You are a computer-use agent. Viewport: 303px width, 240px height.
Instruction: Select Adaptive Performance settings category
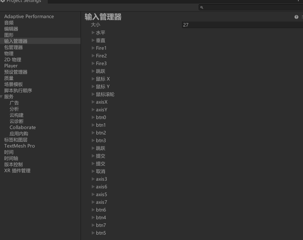click(29, 17)
